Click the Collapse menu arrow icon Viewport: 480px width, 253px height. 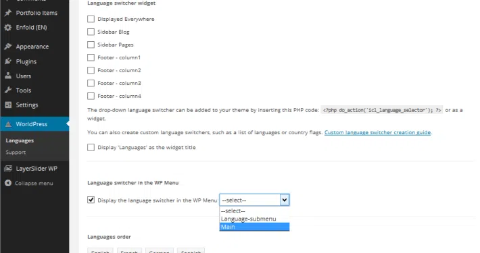(x=8, y=183)
